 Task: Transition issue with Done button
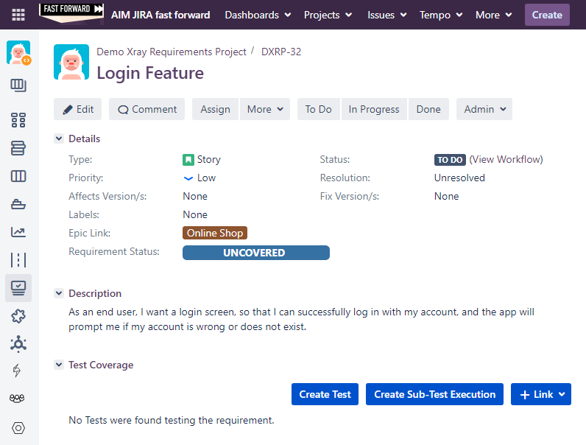point(428,109)
